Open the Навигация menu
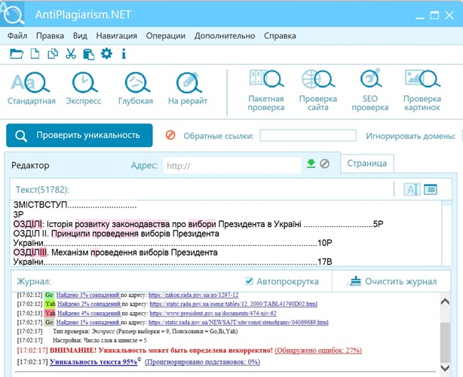463x377 pixels. pos(117,35)
